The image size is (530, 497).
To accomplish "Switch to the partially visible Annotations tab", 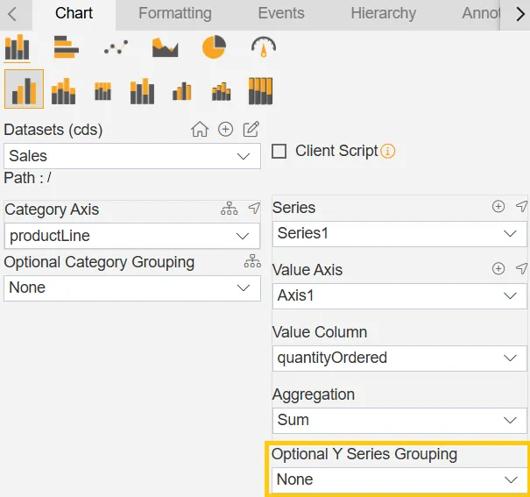I will tap(481, 13).
